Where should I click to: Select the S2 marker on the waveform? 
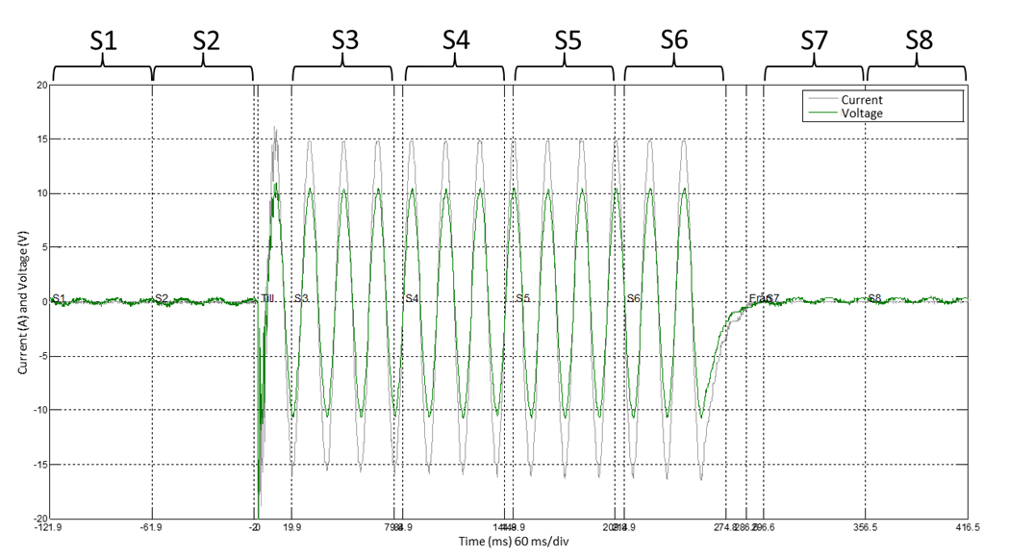(x=162, y=299)
